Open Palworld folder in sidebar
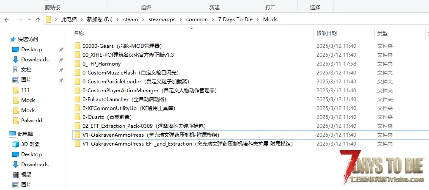Image resolution: width=429 pixels, height=190 pixels. click(32, 120)
